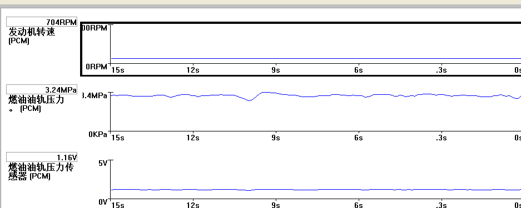521x208 pixels.
Task: Click the 3.4MPa upper axis label
Action: (x=95, y=96)
